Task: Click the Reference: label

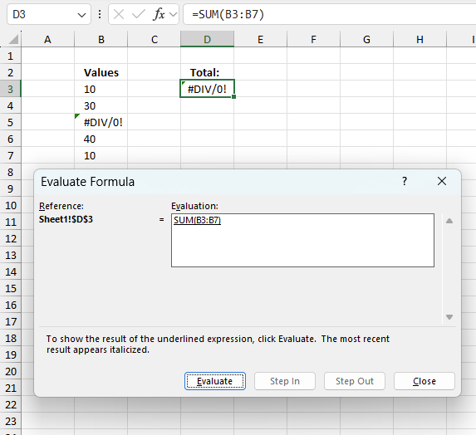Action: (x=61, y=206)
